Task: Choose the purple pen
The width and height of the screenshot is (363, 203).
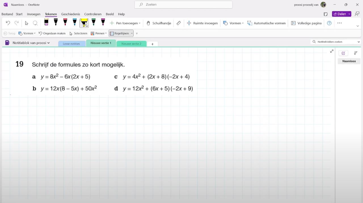Action: [103, 22]
